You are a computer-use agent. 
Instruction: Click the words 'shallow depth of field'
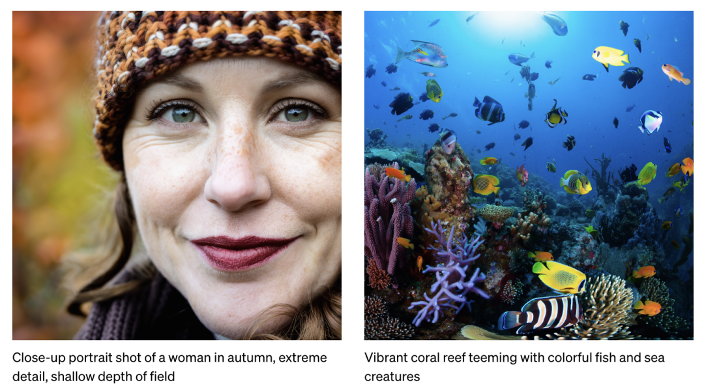(x=113, y=377)
